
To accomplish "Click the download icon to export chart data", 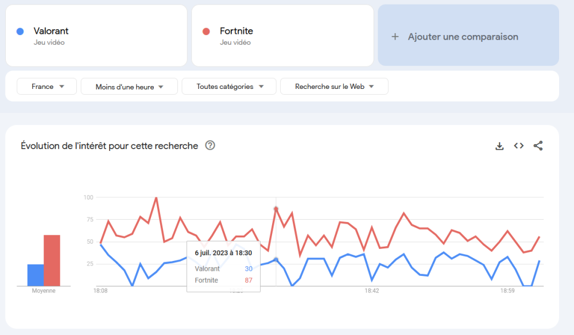I will [x=499, y=146].
